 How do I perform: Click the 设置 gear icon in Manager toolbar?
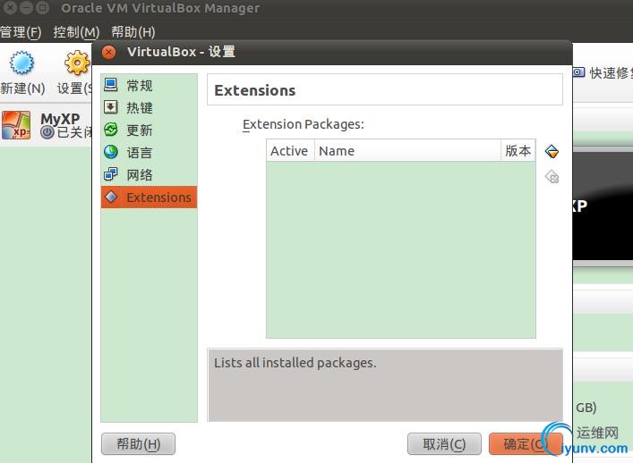[78, 63]
